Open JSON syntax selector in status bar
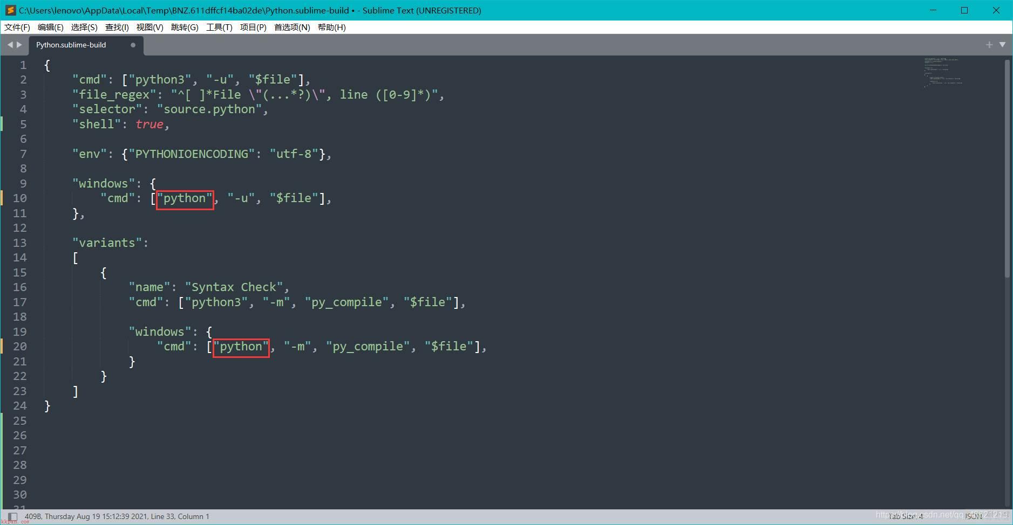The width and height of the screenshot is (1013, 525). coord(974,516)
